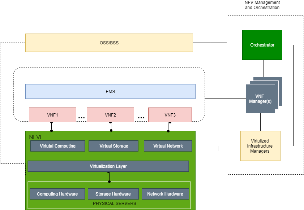Click NFV Management and Orchestration title
304x210 pixels.
[x=262, y=5]
